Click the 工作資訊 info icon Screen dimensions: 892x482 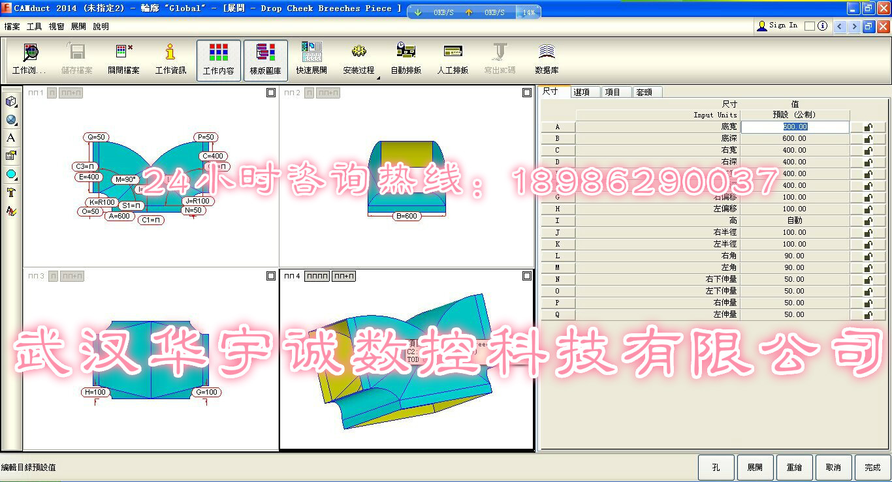[x=170, y=59]
